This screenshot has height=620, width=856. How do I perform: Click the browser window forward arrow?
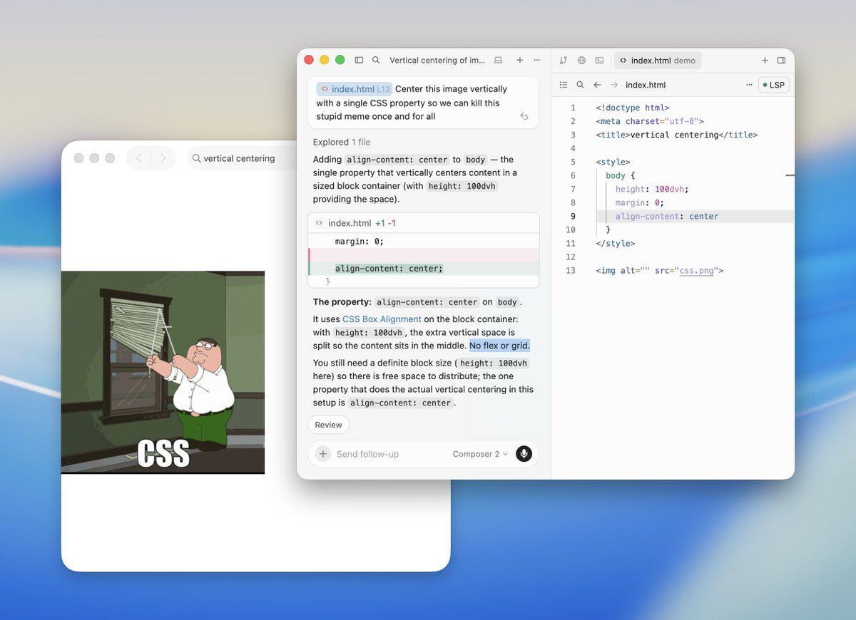(x=163, y=158)
